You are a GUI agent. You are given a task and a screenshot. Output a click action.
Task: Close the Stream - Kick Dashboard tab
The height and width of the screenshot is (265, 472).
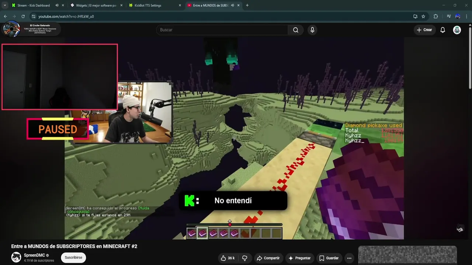pyautogui.click(x=63, y=5)
